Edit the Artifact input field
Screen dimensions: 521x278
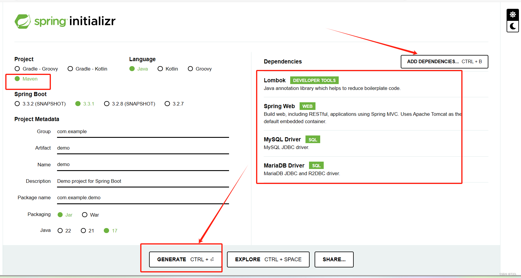click(x=143, y=148)
